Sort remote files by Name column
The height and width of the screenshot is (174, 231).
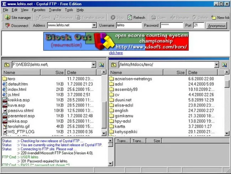136,72
